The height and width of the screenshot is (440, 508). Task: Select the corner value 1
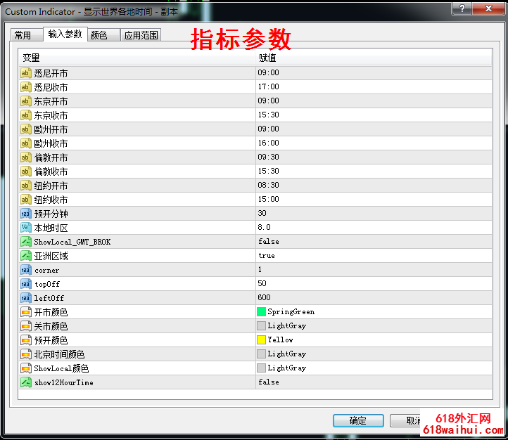coord(260,269)
